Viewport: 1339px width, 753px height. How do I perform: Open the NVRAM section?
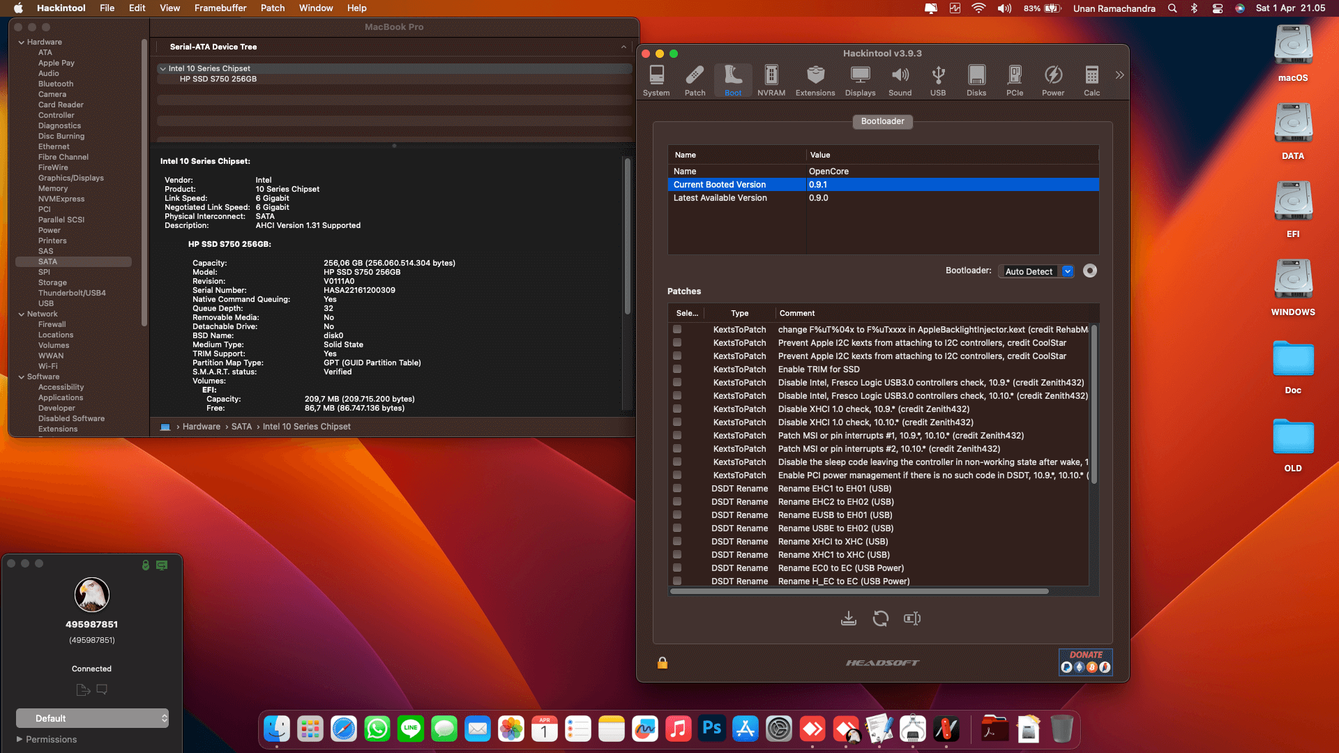(771, 78)
